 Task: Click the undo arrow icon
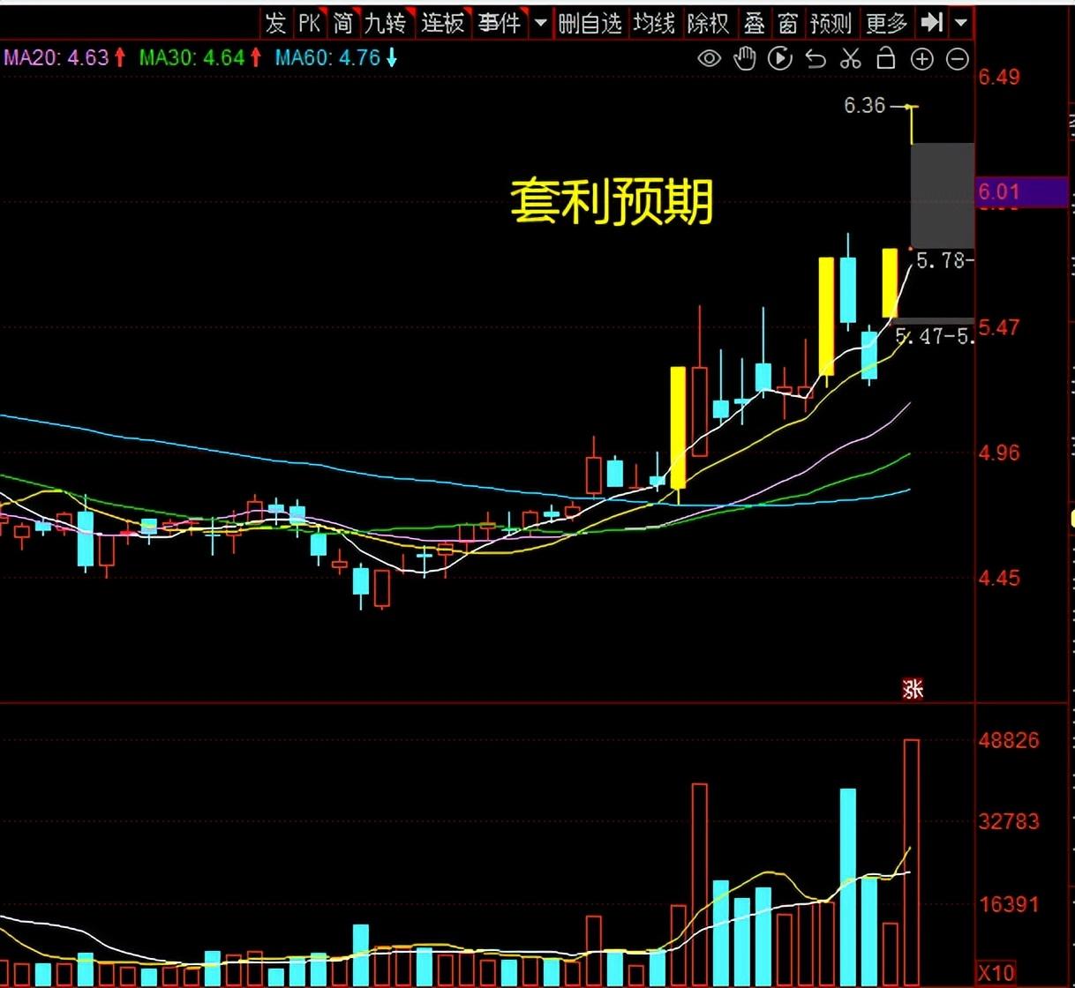816,59
